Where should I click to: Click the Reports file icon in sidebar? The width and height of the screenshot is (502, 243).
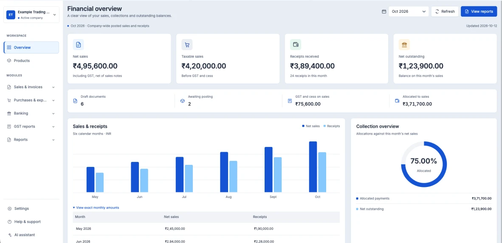pyautogui.click(x=9, y=140)
